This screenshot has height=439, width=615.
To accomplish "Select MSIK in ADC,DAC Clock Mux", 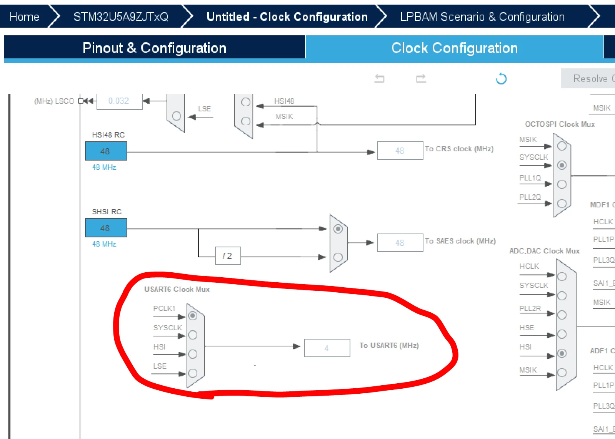I will tap(562, 373).
